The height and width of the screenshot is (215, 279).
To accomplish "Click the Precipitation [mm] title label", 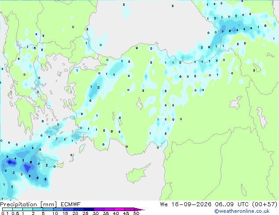I will (x=29, y=204).
